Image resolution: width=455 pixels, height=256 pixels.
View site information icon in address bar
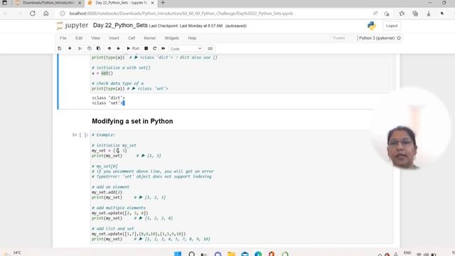click(63, 14)
